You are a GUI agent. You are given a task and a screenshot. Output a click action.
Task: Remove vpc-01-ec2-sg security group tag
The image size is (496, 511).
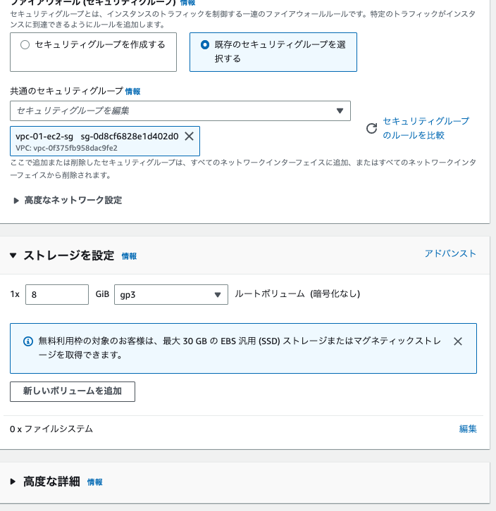coord(190,137)
